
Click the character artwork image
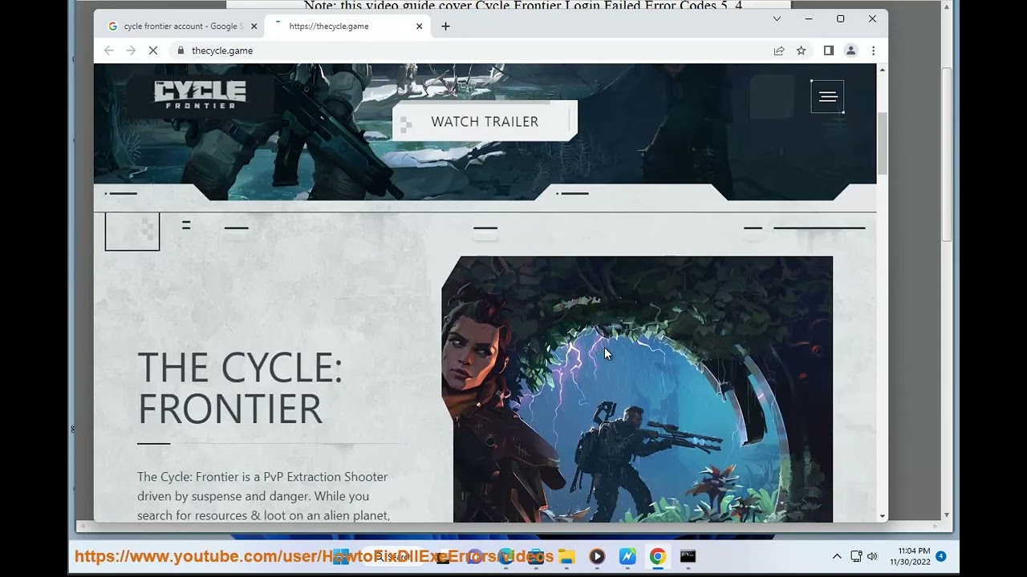tap(637, 389)
